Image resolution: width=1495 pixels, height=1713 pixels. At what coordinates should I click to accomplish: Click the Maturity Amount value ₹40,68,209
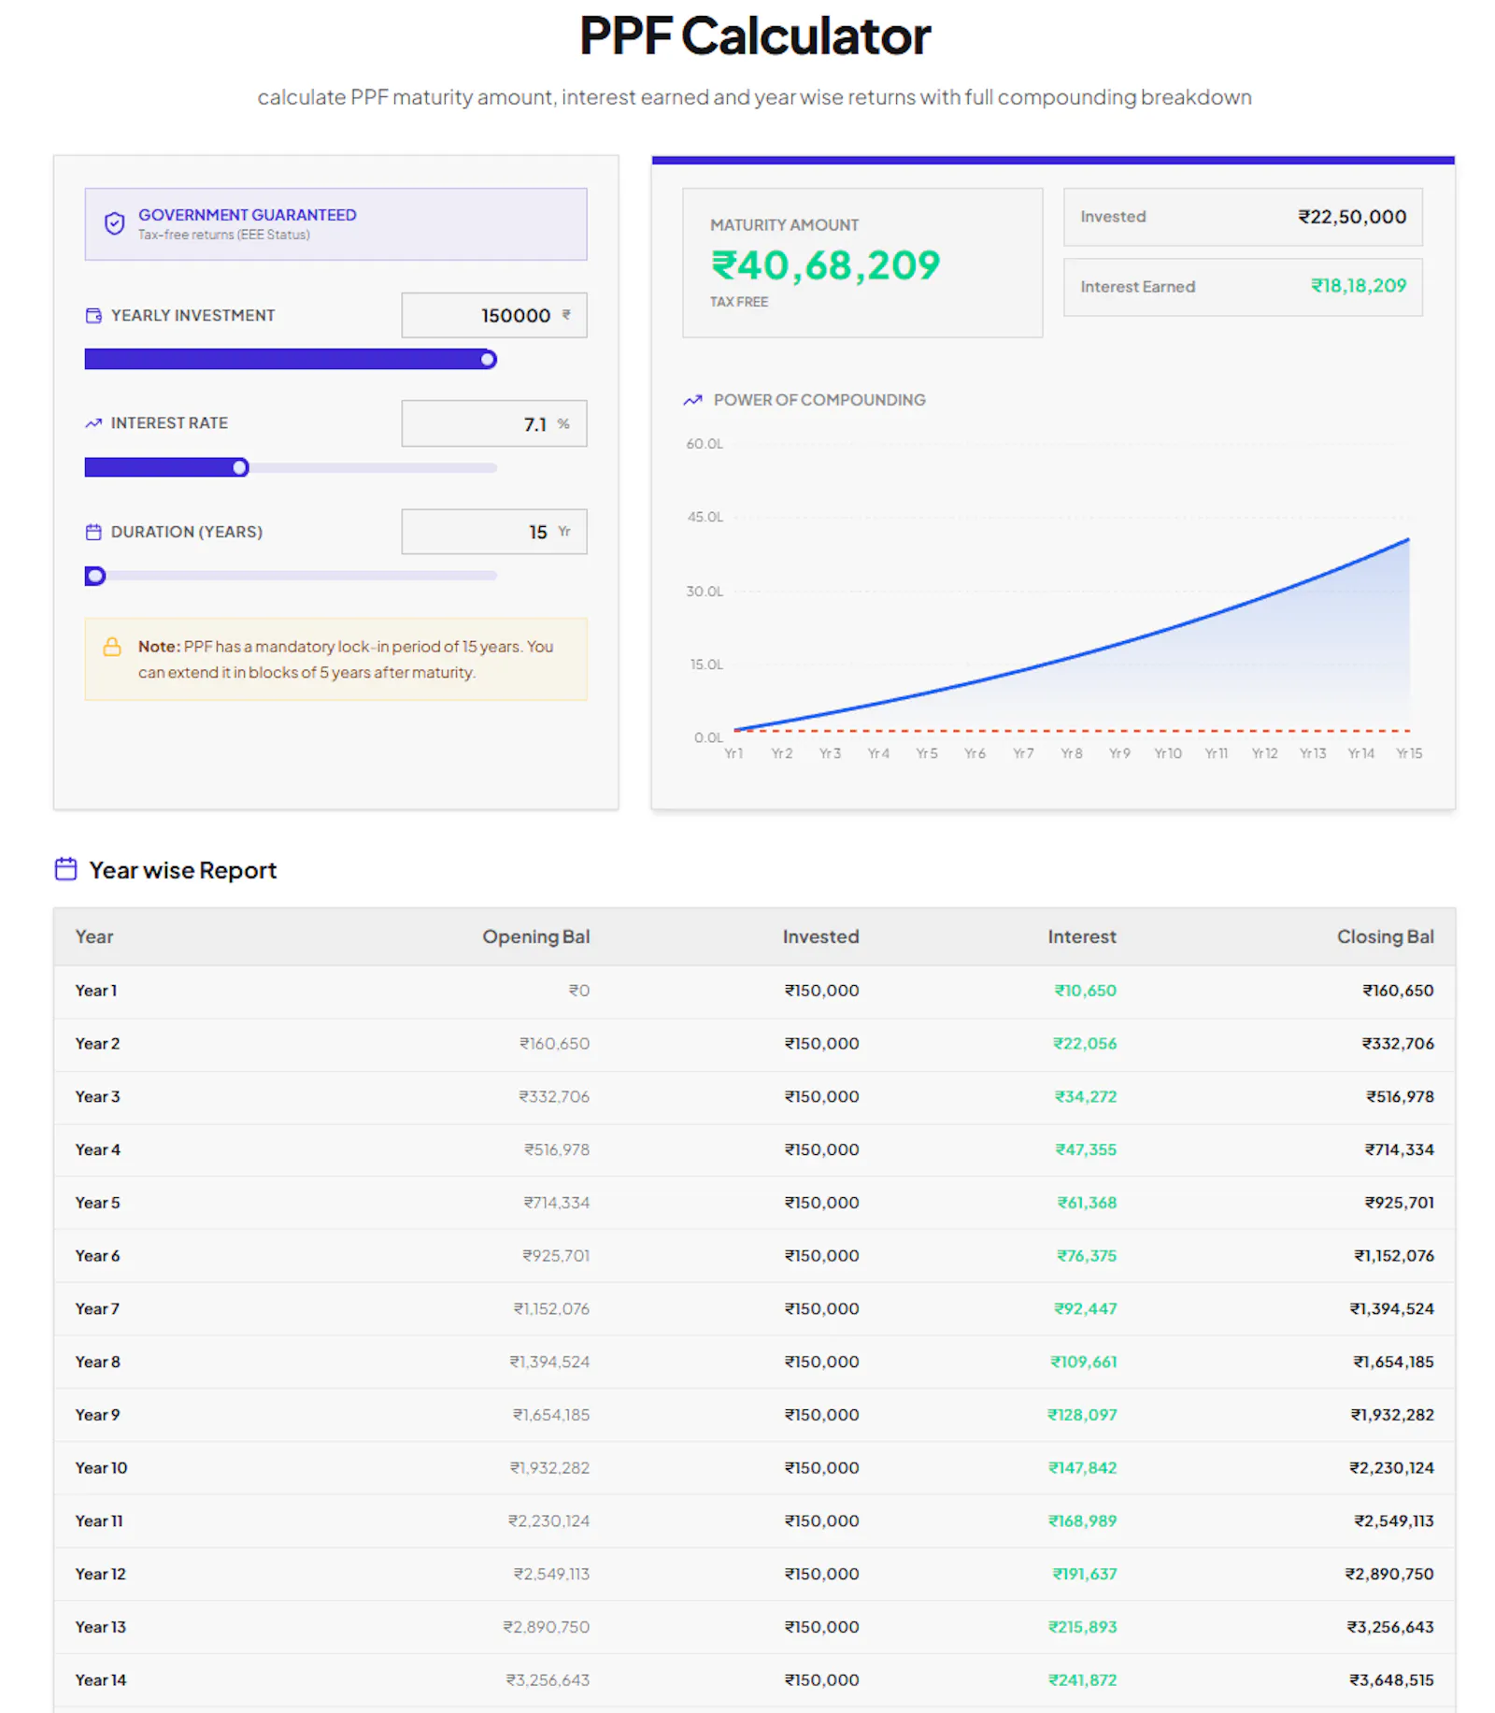(x=825, y=265)
